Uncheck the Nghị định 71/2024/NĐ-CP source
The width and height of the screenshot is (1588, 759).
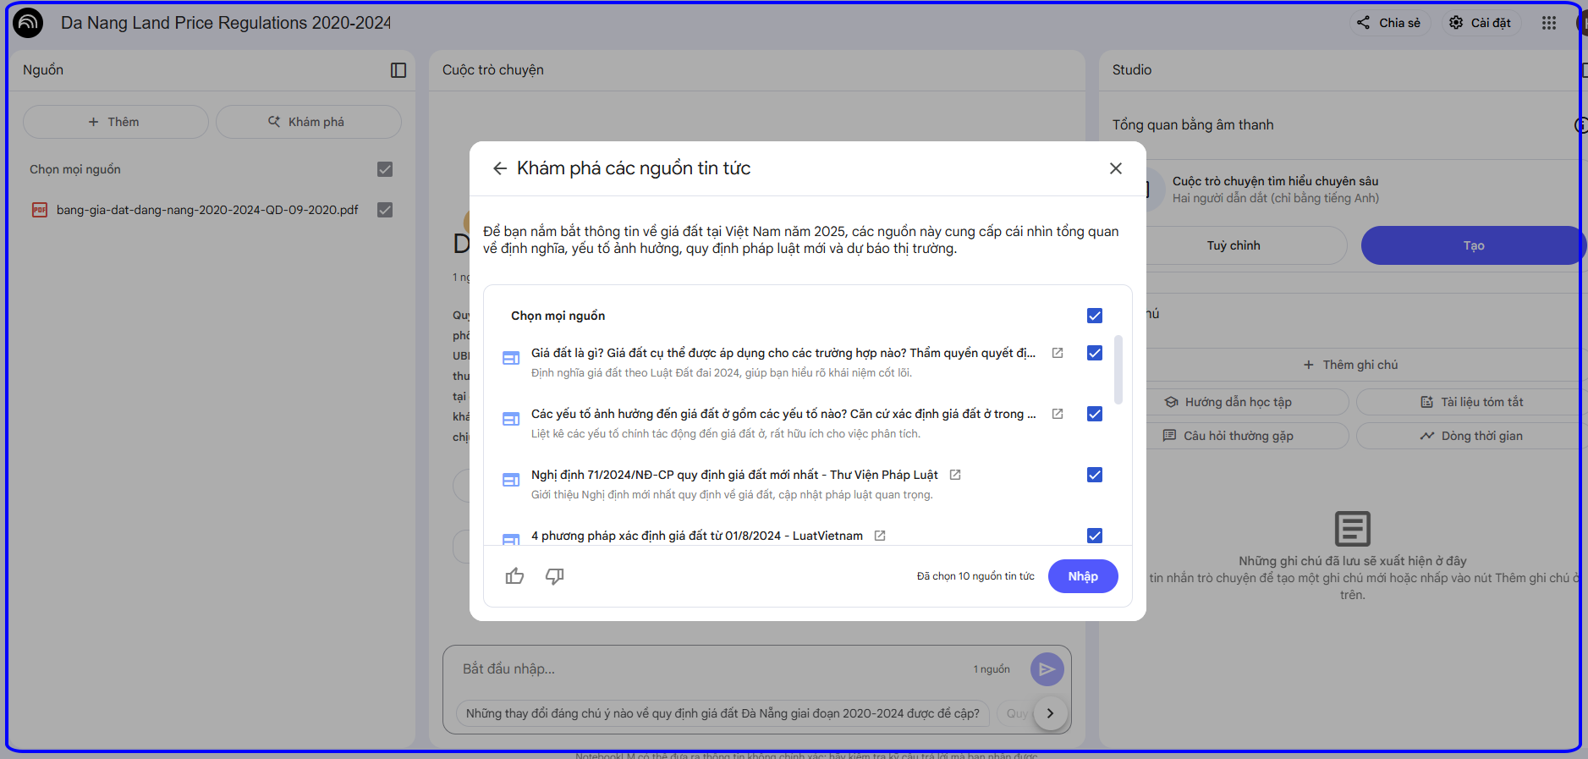click(1095, 475)
